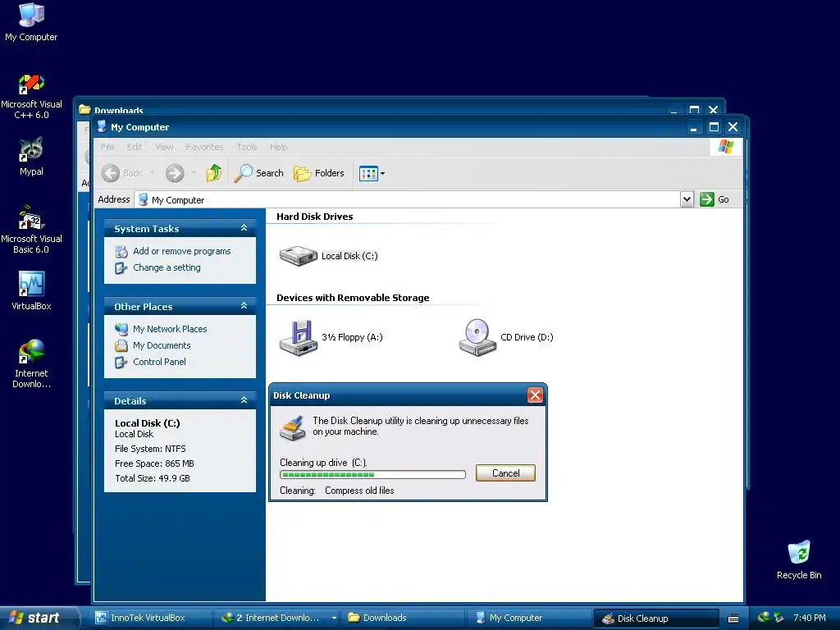The image size is (840, 630).
Task: Click the Up folder toolbar icon
Action: pyautogui.click(x=214, y=173)
